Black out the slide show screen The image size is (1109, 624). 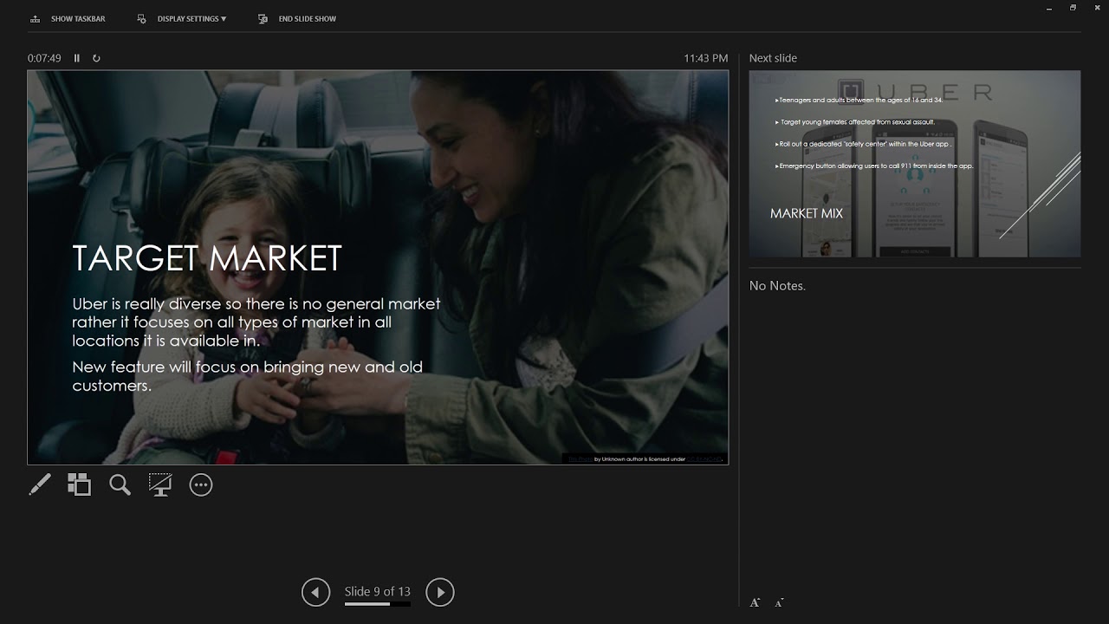pos(159,484)
